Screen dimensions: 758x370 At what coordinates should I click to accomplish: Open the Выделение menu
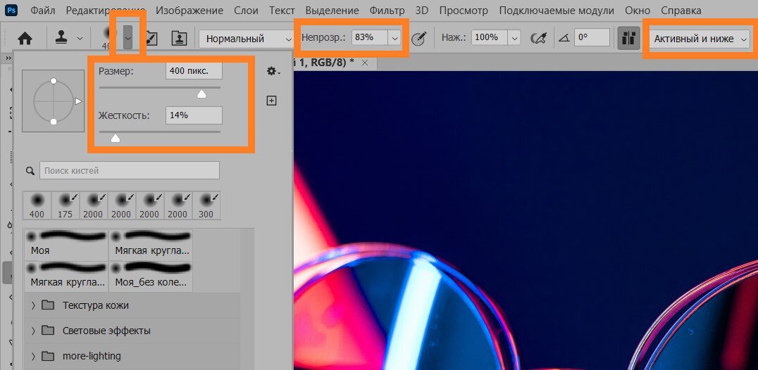332,10
